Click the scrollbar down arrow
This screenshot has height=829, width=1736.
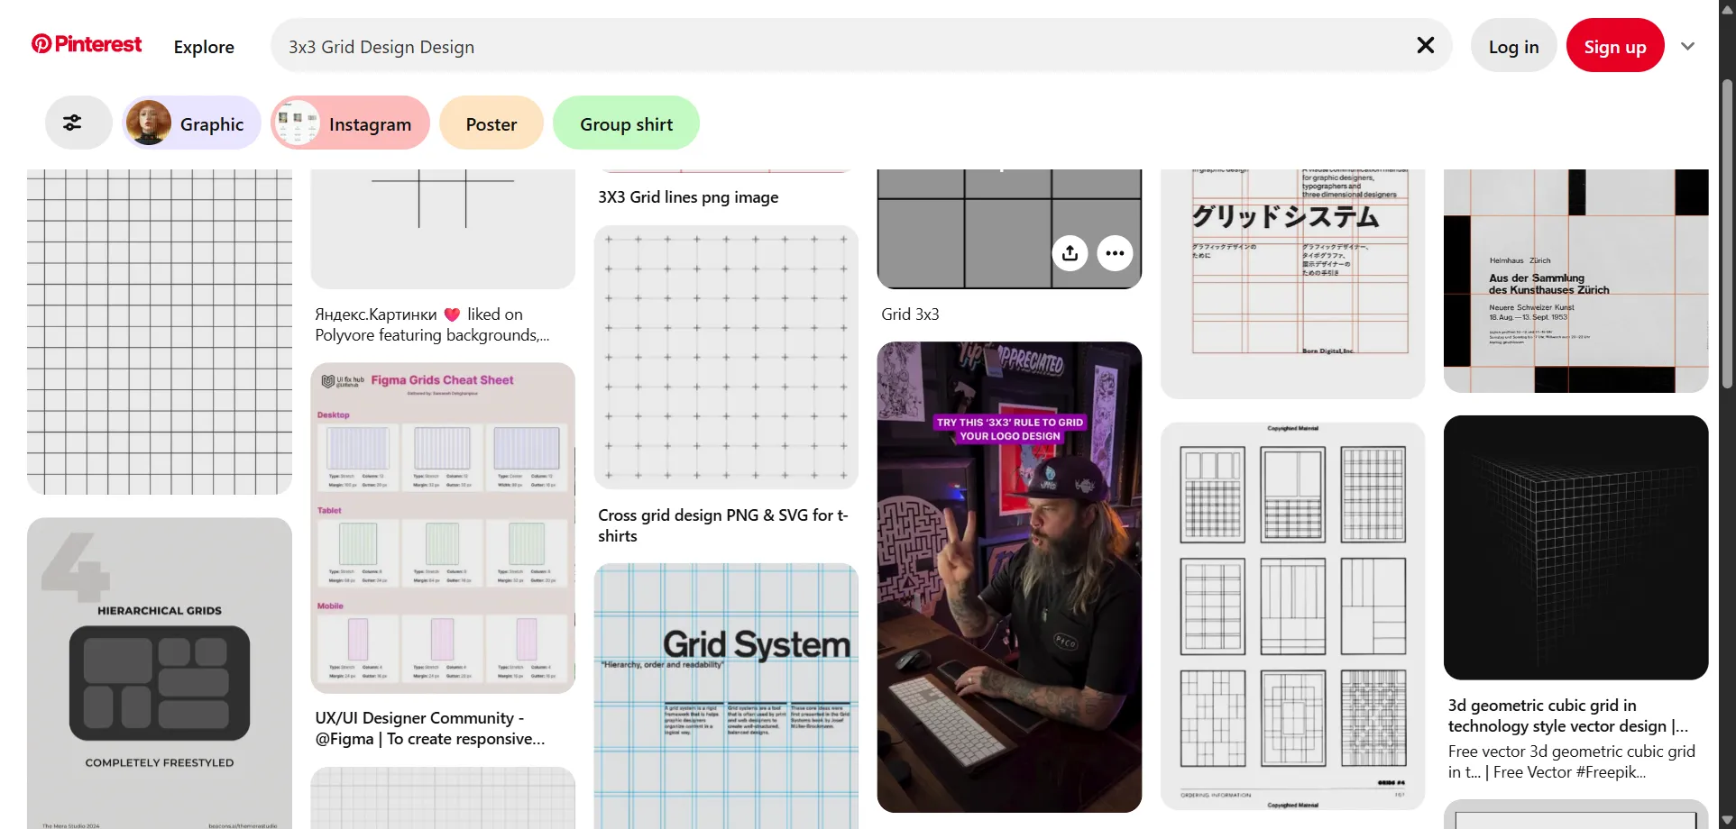tap(1727, 820)
